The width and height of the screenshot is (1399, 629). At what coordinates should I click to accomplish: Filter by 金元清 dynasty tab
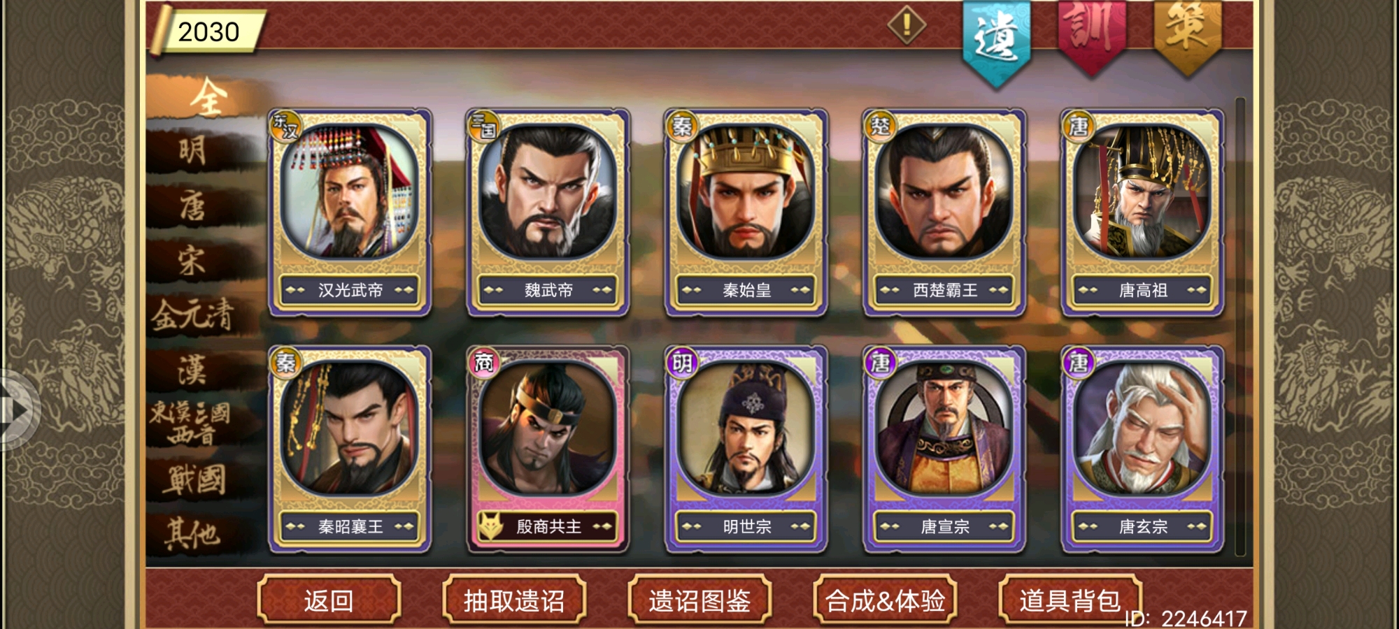[193, 314]
